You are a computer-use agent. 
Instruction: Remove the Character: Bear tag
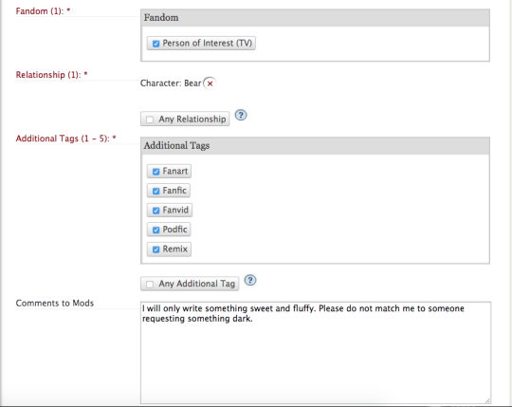210,83
